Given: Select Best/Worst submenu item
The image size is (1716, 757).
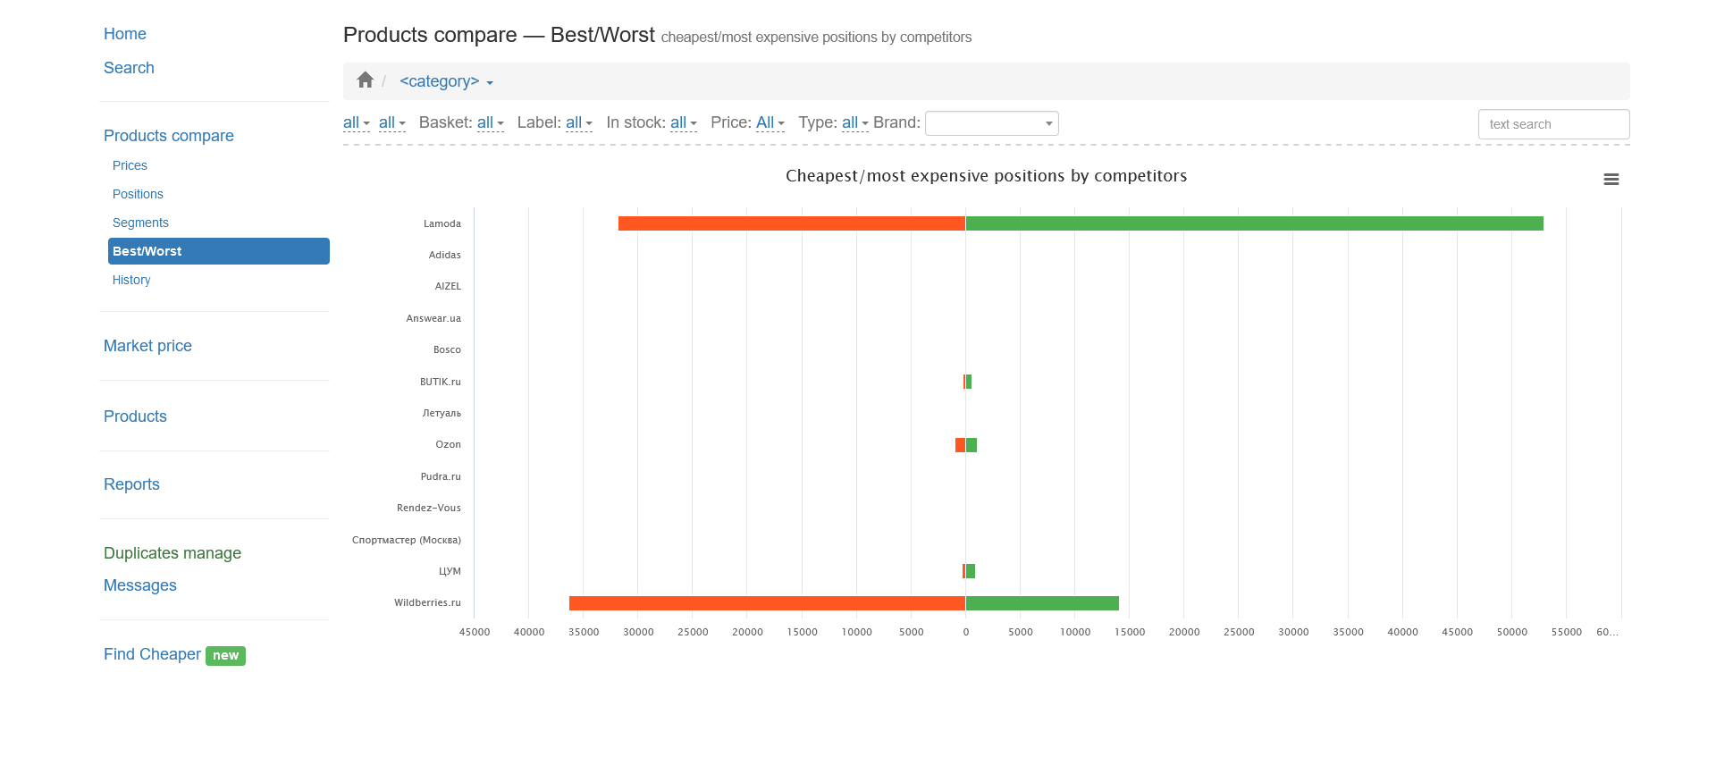Looking at the screenshot, I should [219, 251].
